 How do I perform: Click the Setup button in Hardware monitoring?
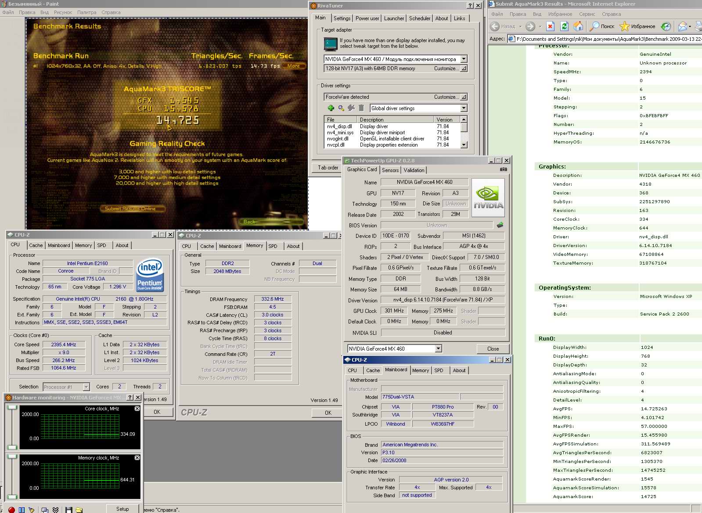tap(122, 509)
